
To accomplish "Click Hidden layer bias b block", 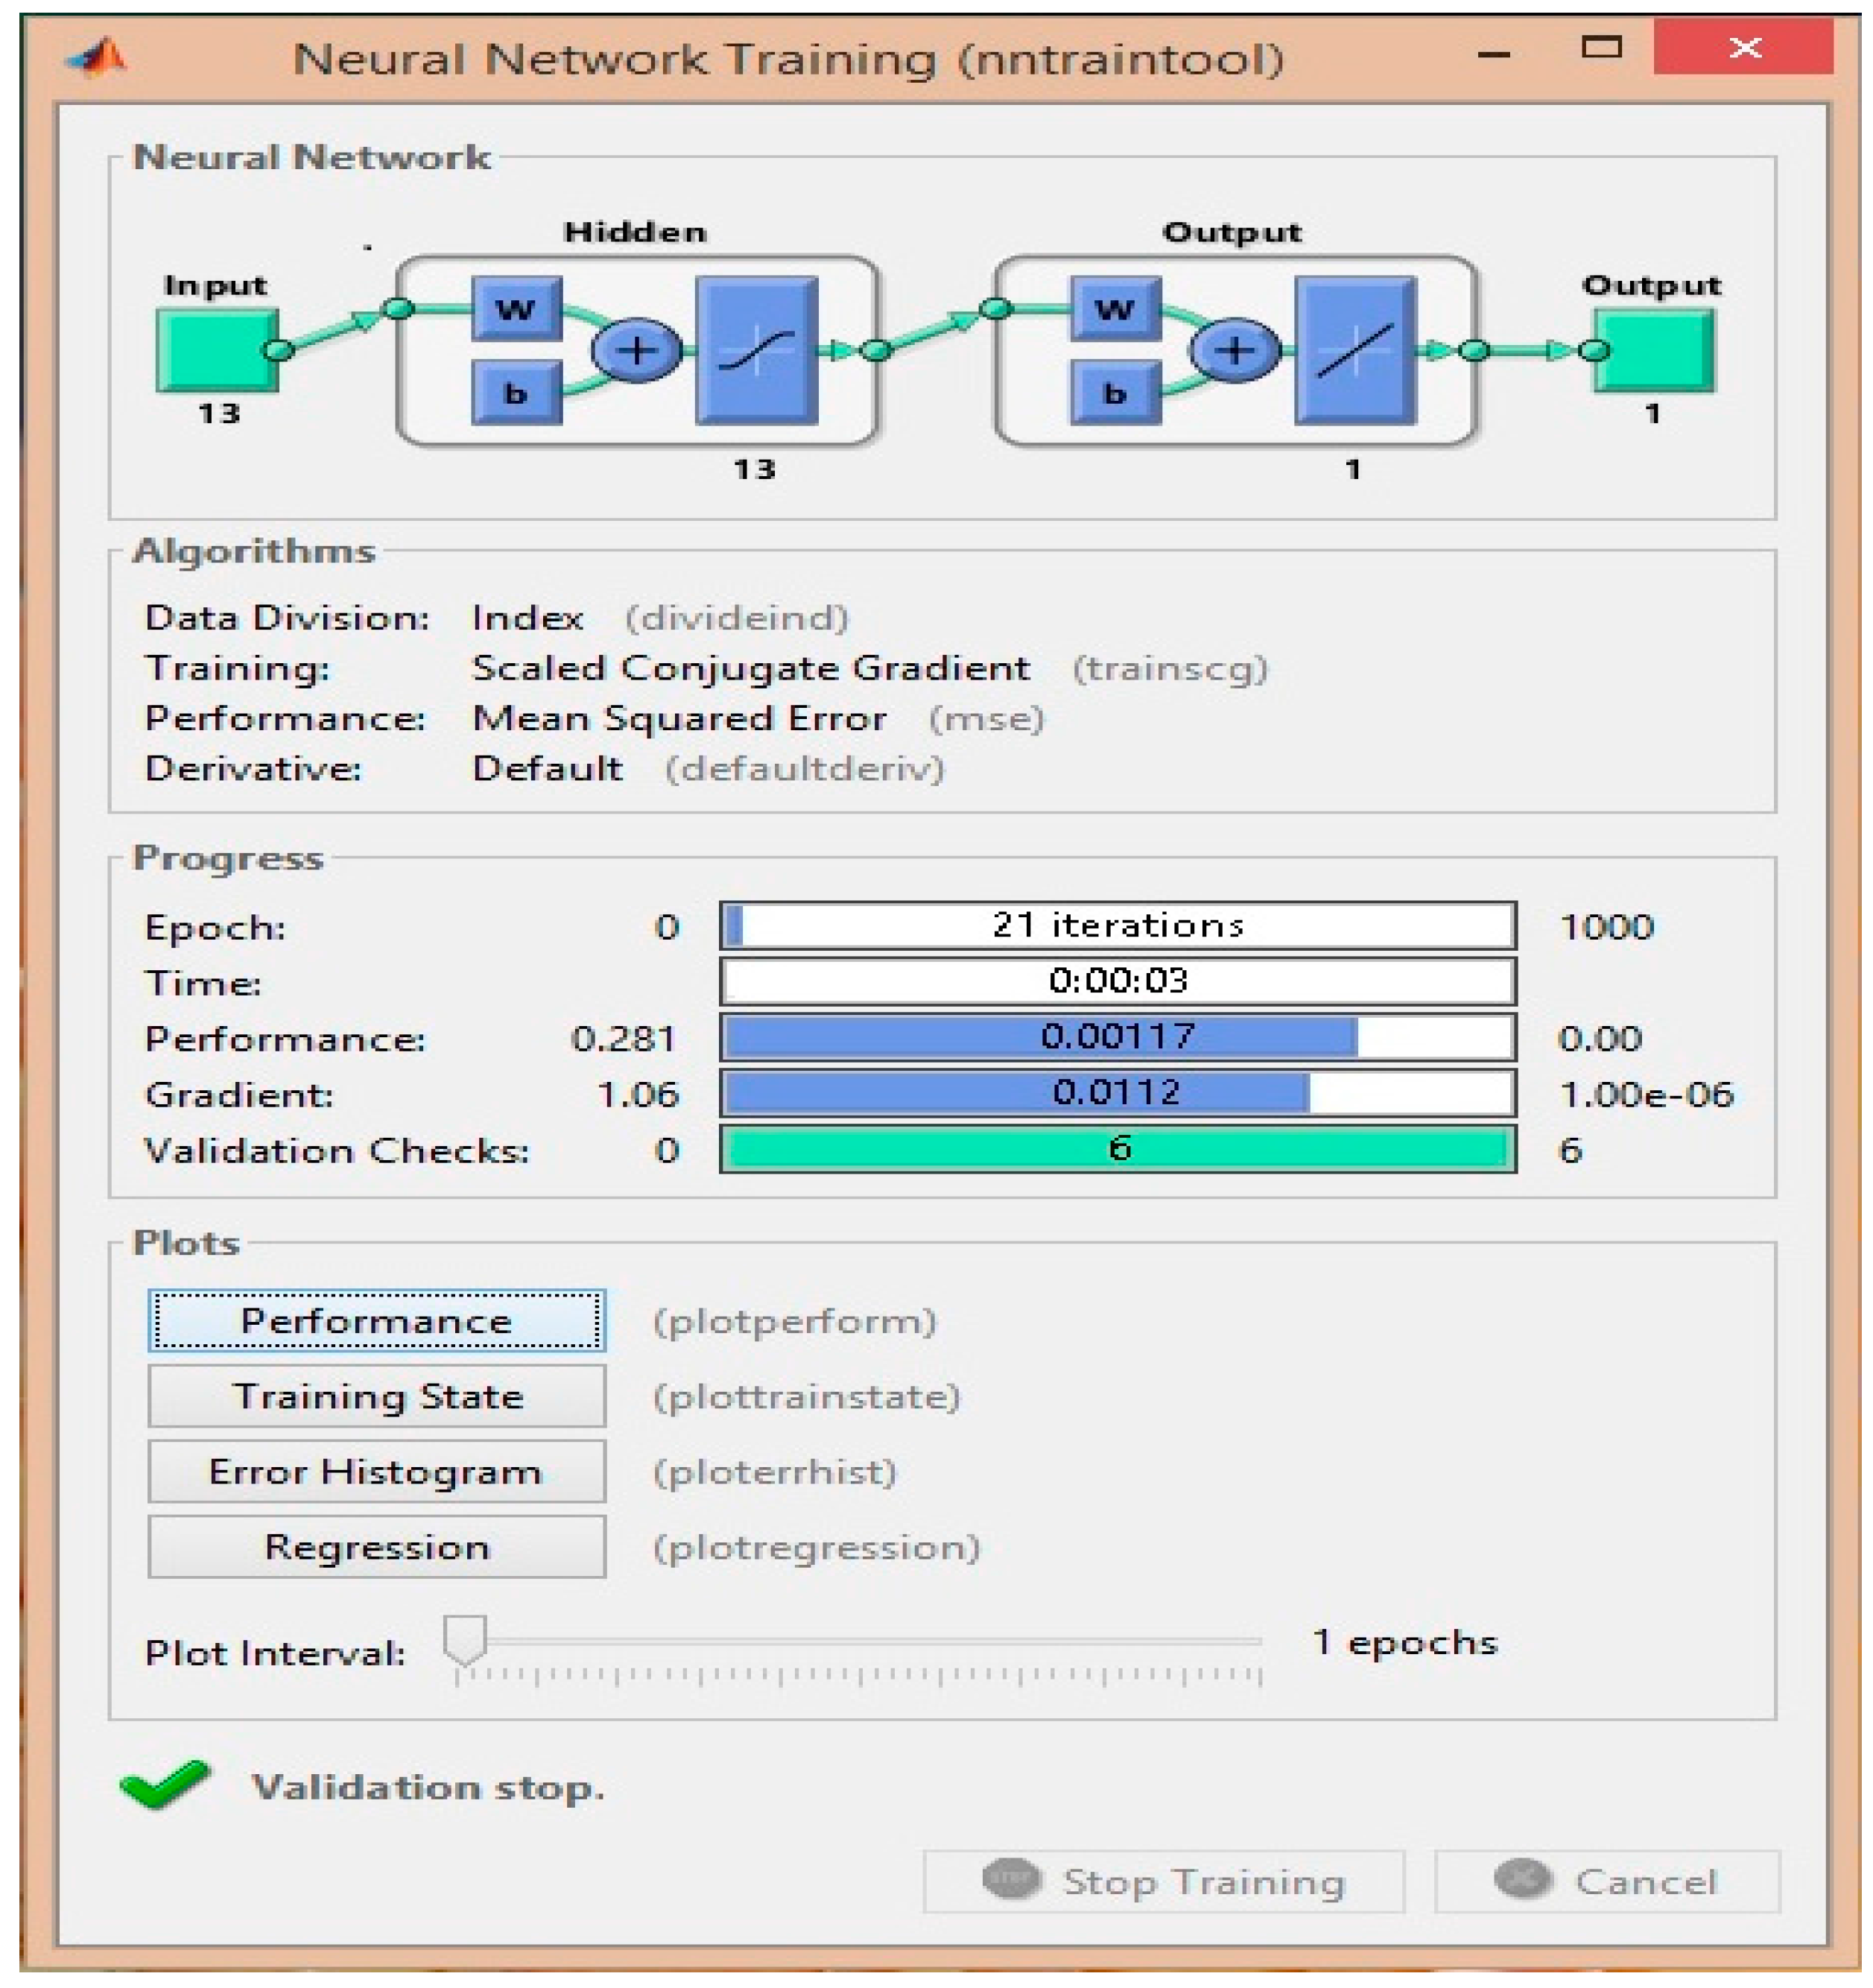I will tap(516, 393).
